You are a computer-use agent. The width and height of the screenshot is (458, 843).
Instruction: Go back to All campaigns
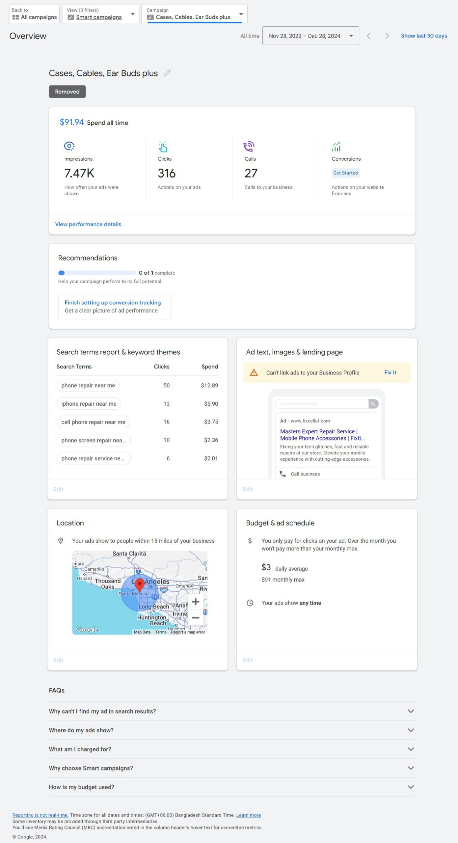pyautogui.click(x=34, y=14)
